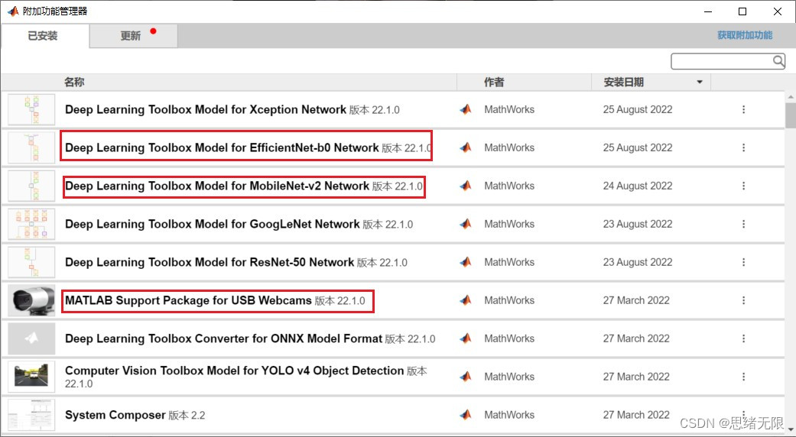Click the search magnifier icon
Image resolution: width=796 pixels, height=437 pixels.
[778, 61]
